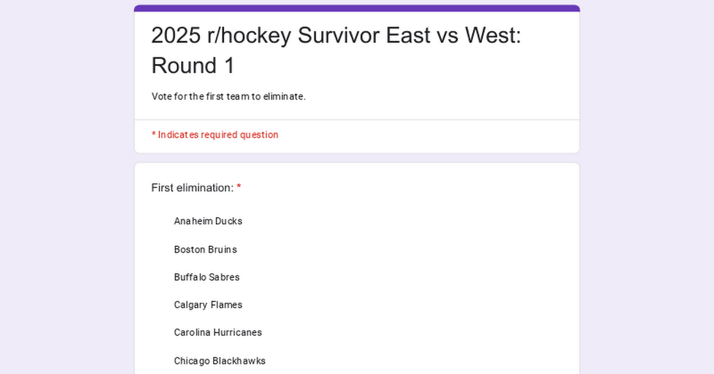The image size is (714, 374).
Task: Click the Calgary Flames label text
Action: [208, 305]
